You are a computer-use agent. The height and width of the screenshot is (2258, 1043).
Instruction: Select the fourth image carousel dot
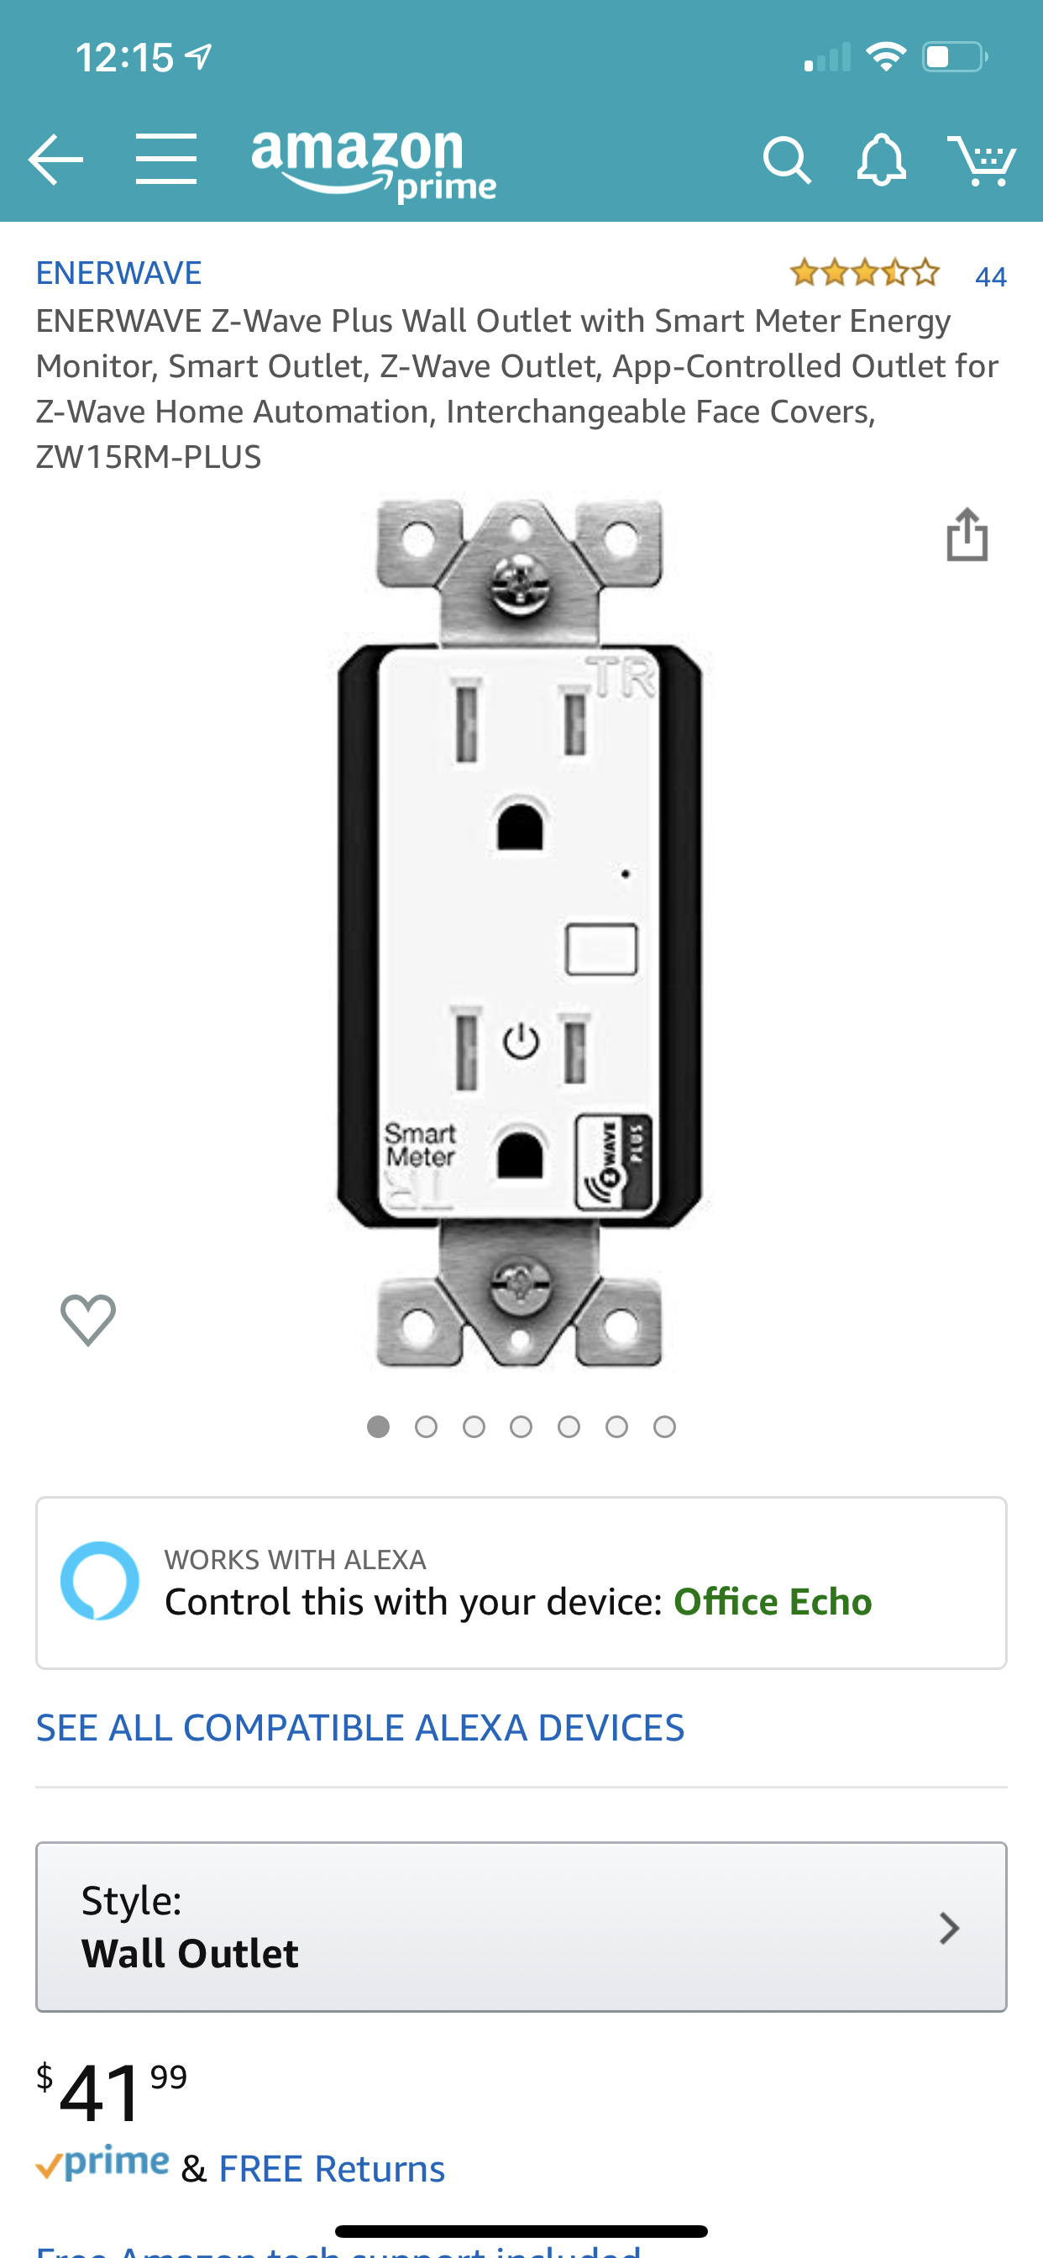(521, 1427)
